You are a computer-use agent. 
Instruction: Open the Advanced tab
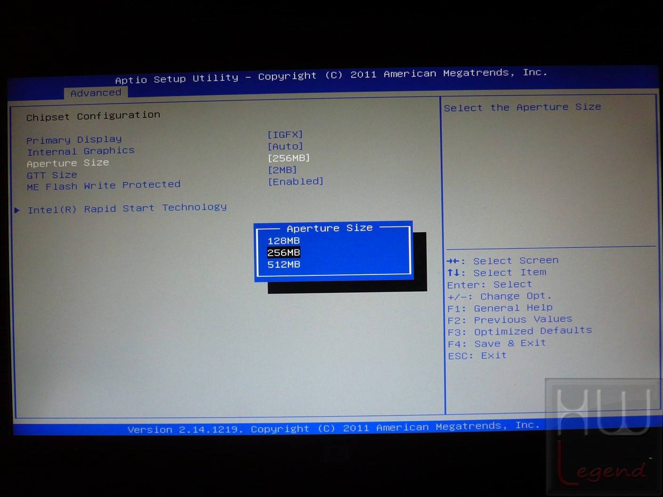pos(96,93)
